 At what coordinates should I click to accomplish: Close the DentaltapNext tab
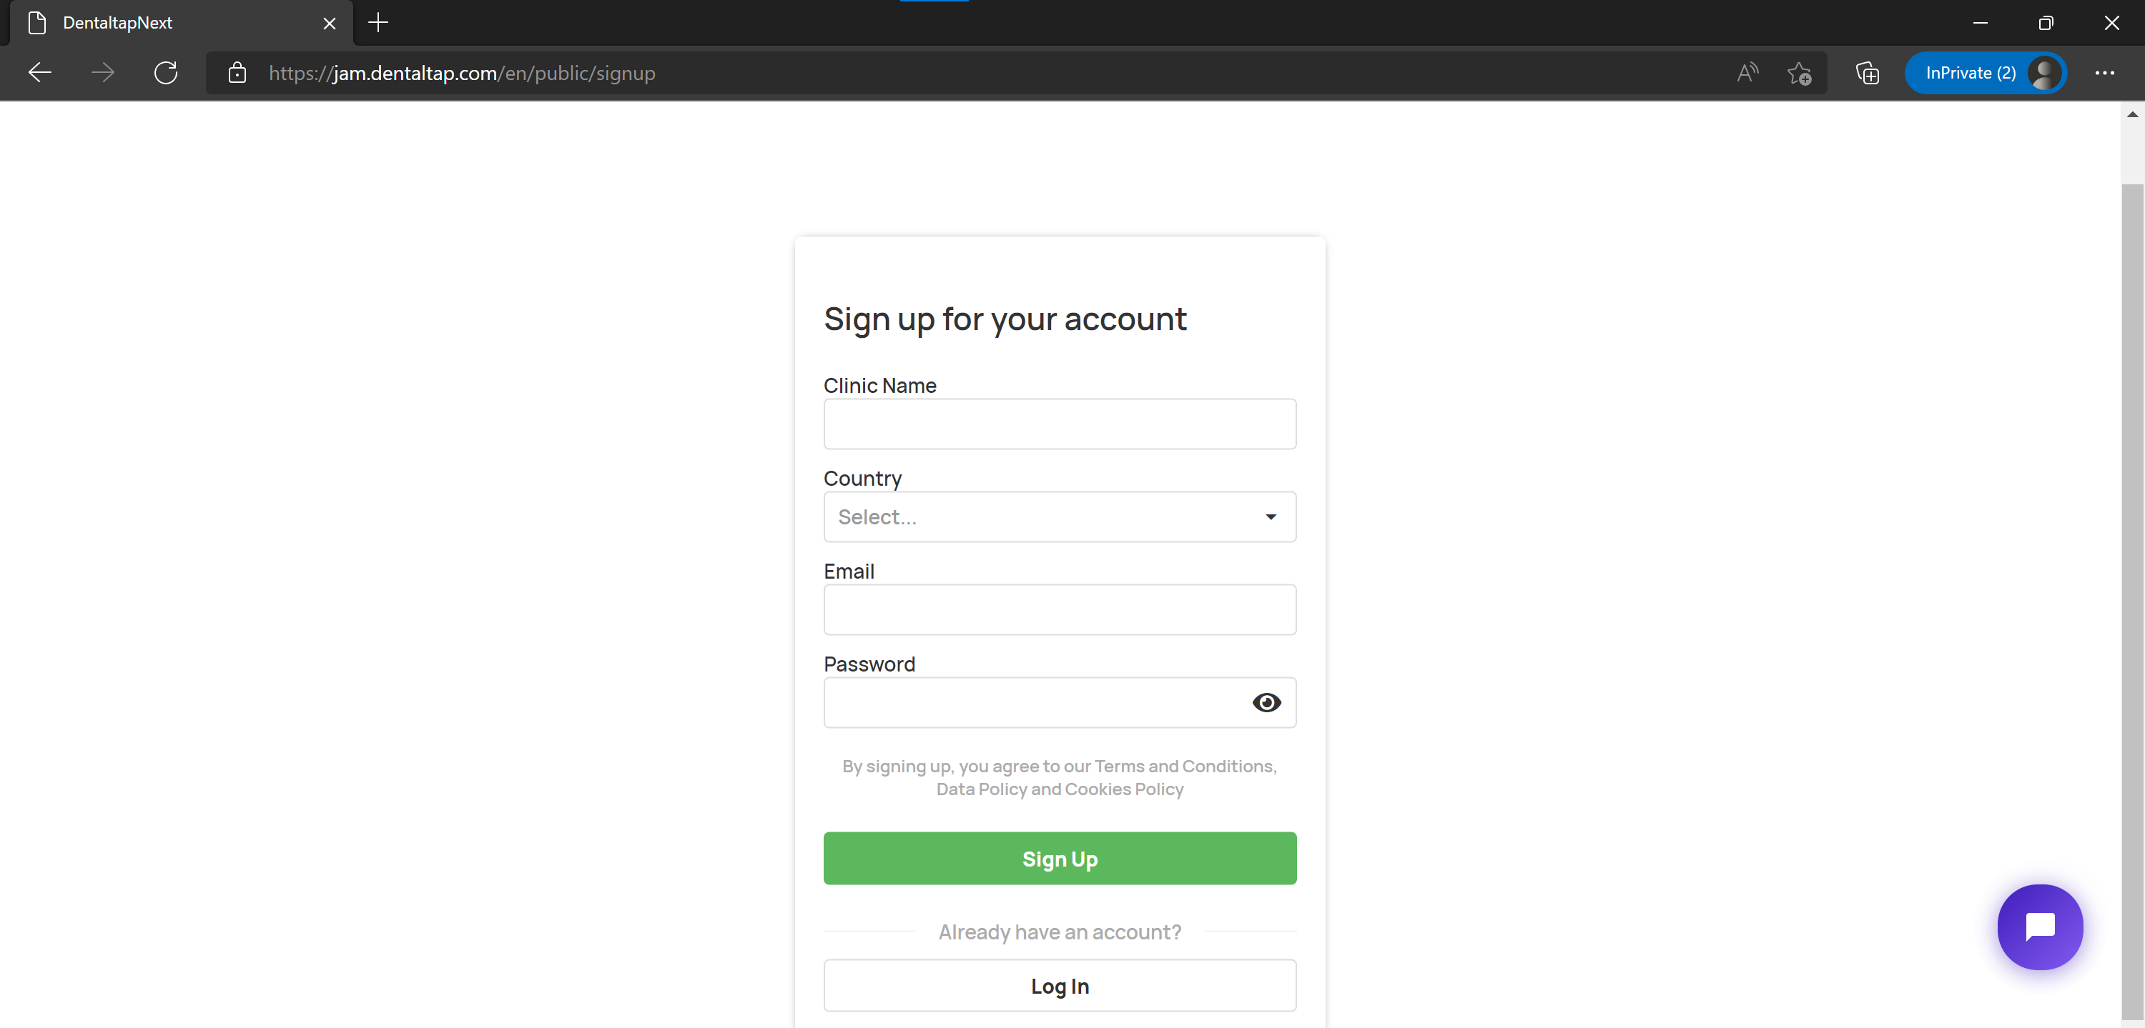[329, 24]
